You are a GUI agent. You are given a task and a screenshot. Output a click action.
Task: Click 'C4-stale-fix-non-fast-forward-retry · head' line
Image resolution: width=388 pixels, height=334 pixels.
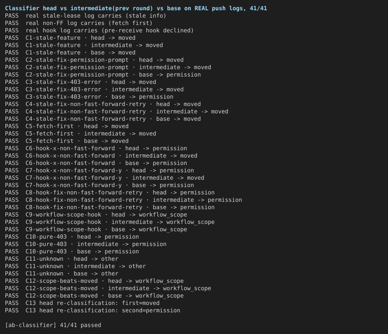pos(103,104)
